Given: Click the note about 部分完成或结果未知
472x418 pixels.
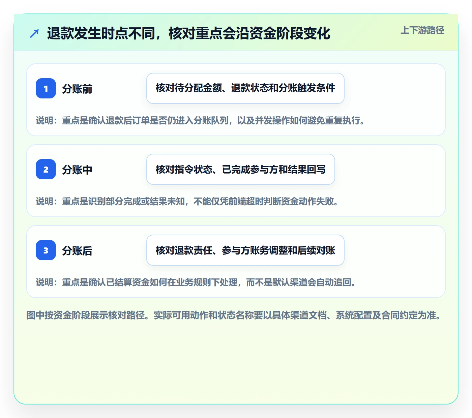Looking at the screenshot, I should tap(187, 202).
